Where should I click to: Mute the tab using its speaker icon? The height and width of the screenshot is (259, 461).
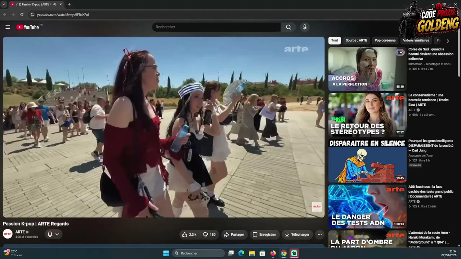click(55, 4)
